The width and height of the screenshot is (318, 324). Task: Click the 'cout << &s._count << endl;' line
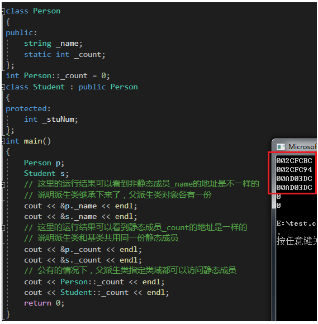coord(83,260)
